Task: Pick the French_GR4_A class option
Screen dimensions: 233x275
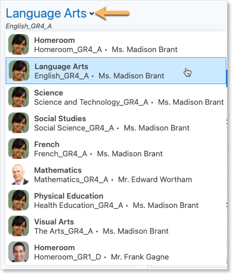Action: [116, 149]
